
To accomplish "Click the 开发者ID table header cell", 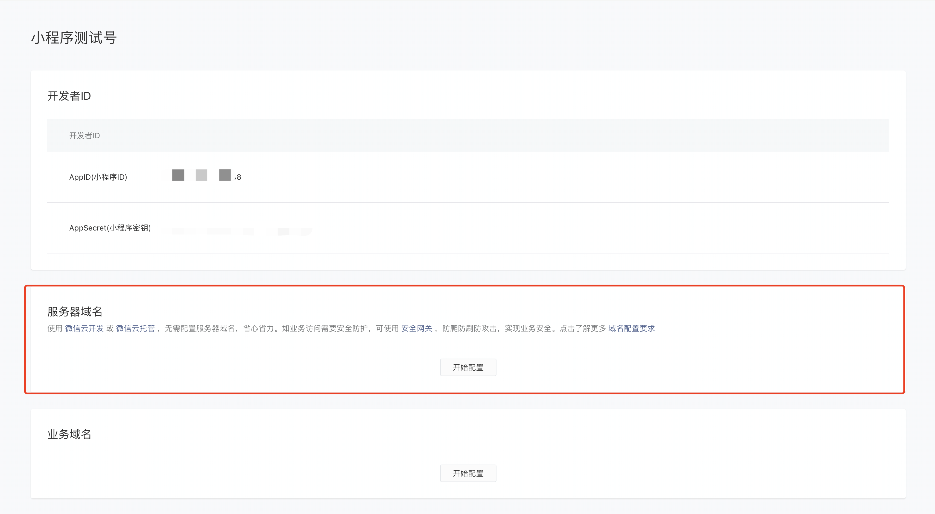I will click(84, 135).
